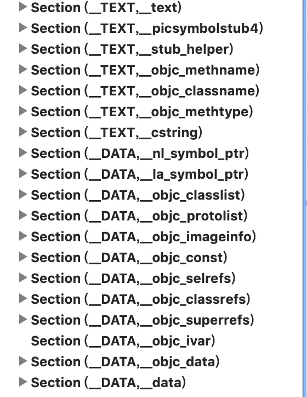Click the blue vertical pane divider
Viewport: 307px width, 397px height.
305,198
